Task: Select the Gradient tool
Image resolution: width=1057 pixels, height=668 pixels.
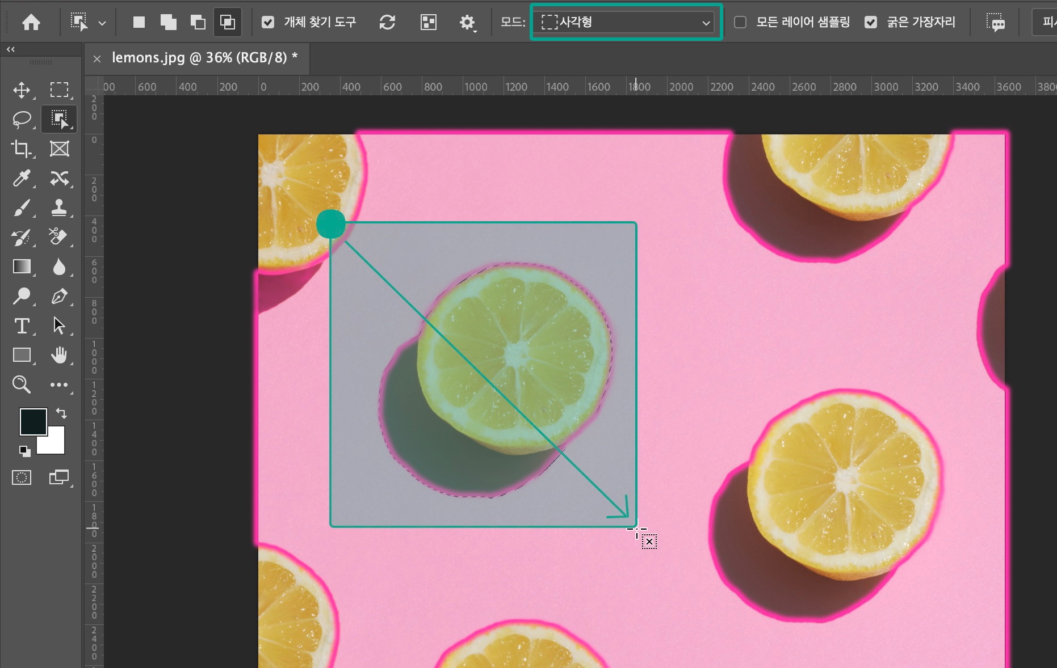Action: point(22,267)
